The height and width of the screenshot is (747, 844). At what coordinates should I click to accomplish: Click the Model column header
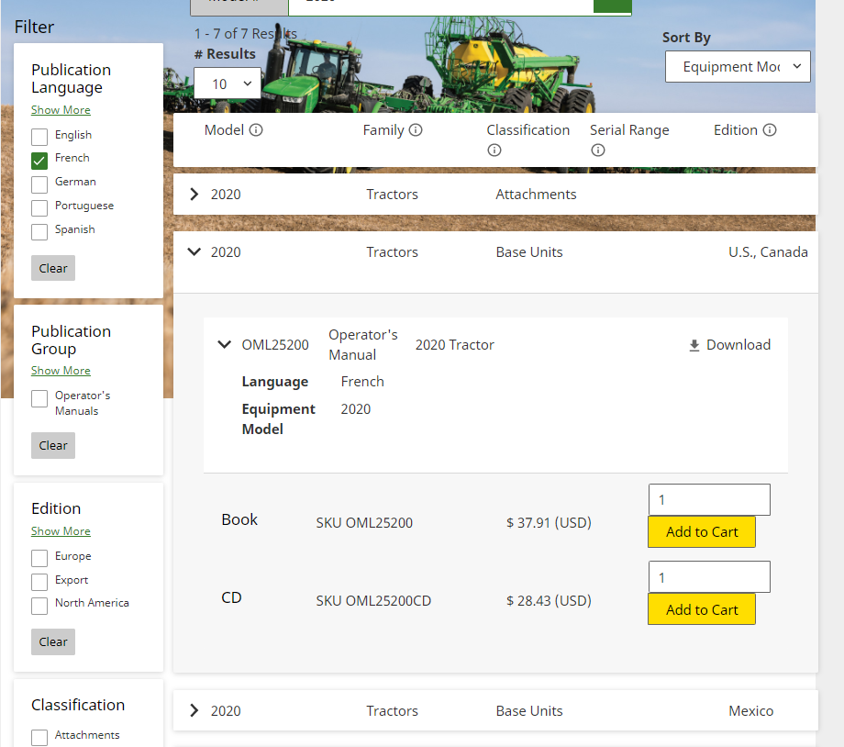coord(224,129)
